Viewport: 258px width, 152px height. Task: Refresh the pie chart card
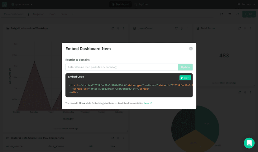coord(240,92)
